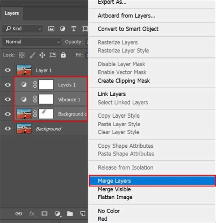Click Vibrance 1 adjustment icon
The width and height of the screenshot is (216, 223).
click(x=24, y=99)
